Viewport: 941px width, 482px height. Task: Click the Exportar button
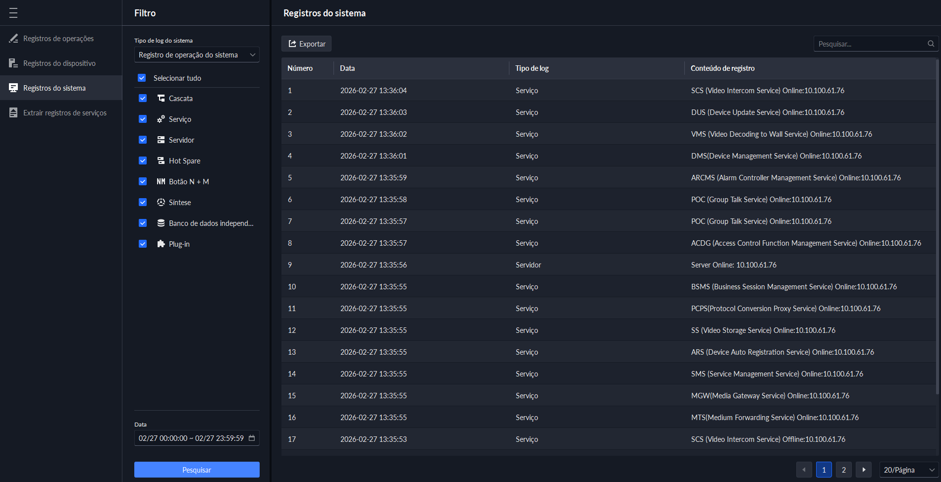point(307,44)
